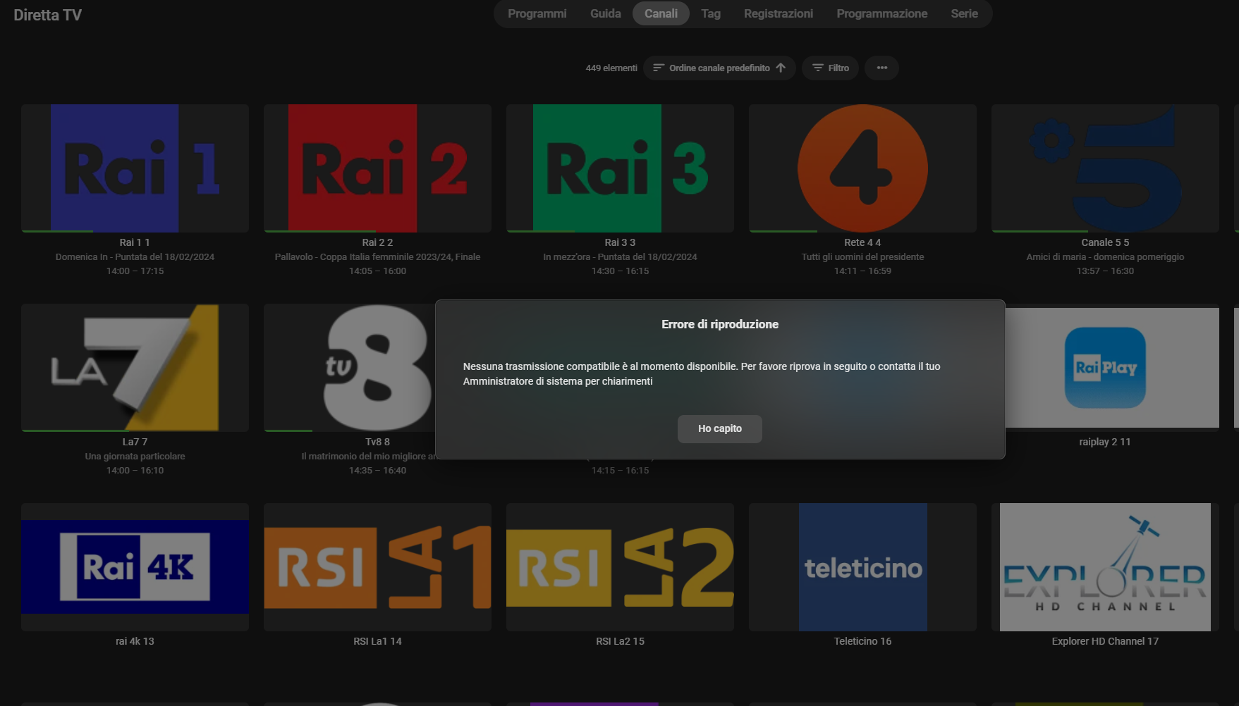This screenshot has height=706, width=1239.
Task: Open the Canale 5 channel logo
Action: (x=1105, y=168)
